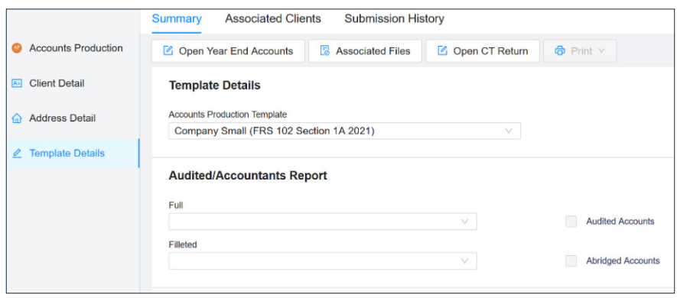
Task: Open the Filleted report dropdown
Action: point(323,261)
